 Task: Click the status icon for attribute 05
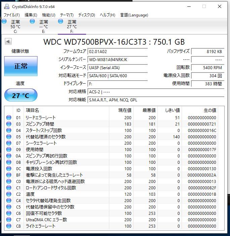9,137
